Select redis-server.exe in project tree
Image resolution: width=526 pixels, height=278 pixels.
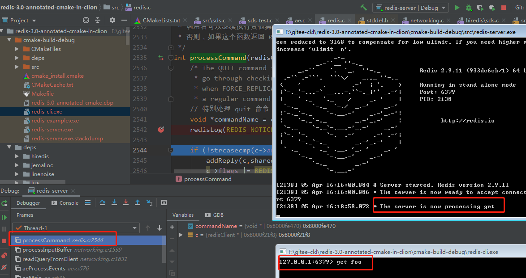click(x=52, y=130)
